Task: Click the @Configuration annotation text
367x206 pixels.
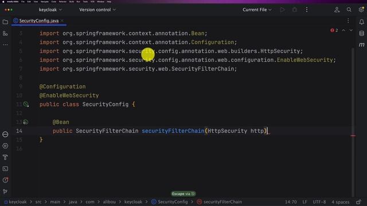Action: click(63, 86)
